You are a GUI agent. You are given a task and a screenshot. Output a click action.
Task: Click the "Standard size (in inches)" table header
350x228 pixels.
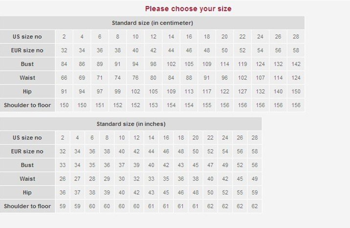pyautogui.click(x=131, y=124)
